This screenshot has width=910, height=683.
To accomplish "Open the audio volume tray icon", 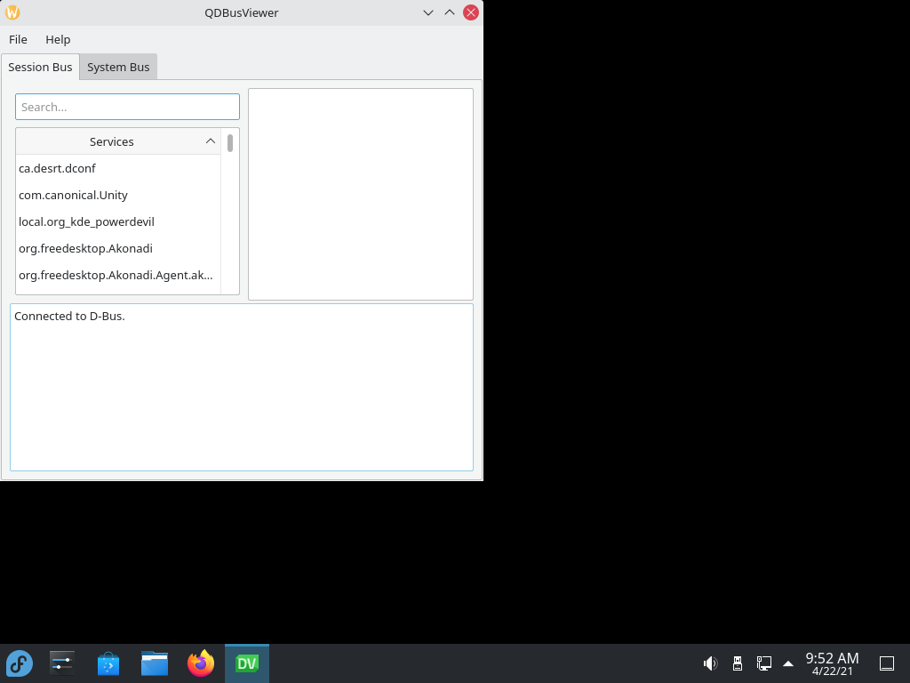I will [x=710, y=663].
